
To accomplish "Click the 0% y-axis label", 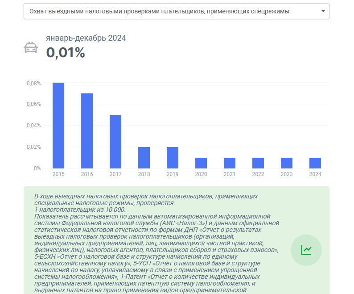I will coord(37,168).
